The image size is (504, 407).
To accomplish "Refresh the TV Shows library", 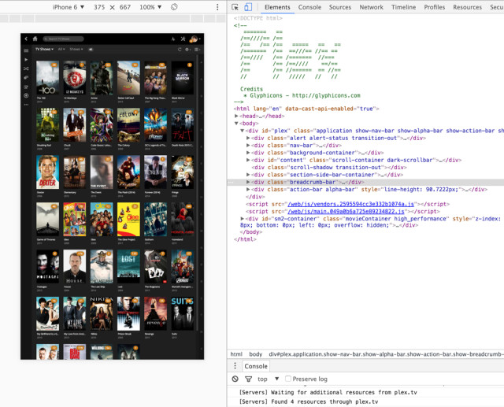I will 180,50.
